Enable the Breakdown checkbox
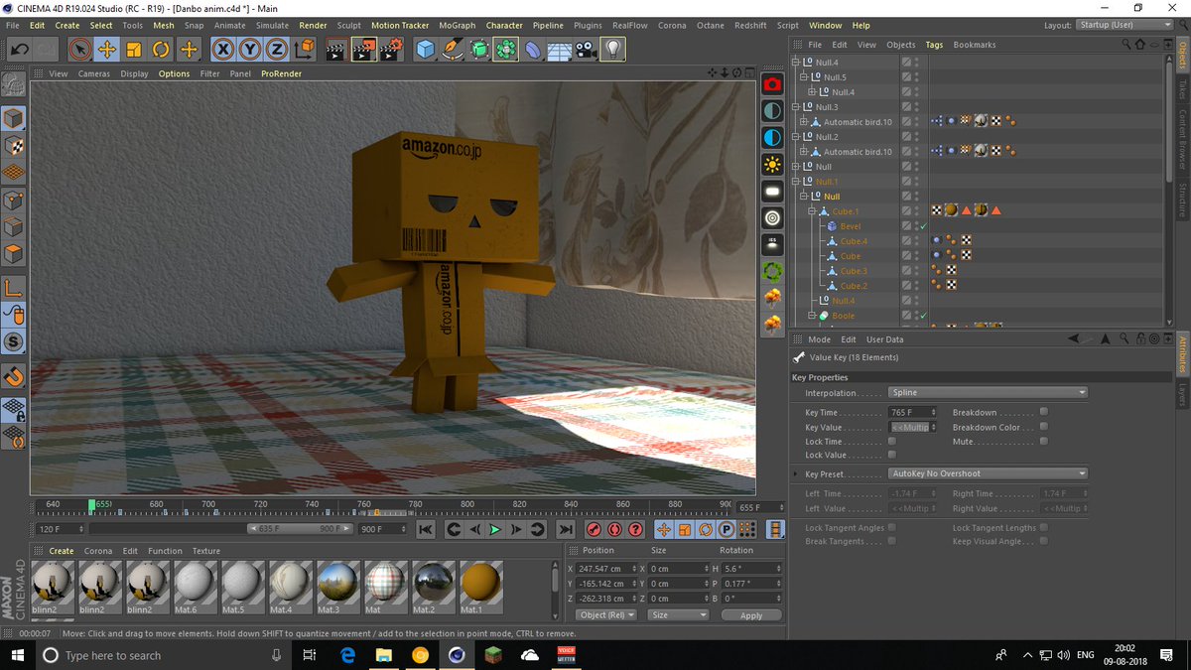 [x=1044, y=412]
